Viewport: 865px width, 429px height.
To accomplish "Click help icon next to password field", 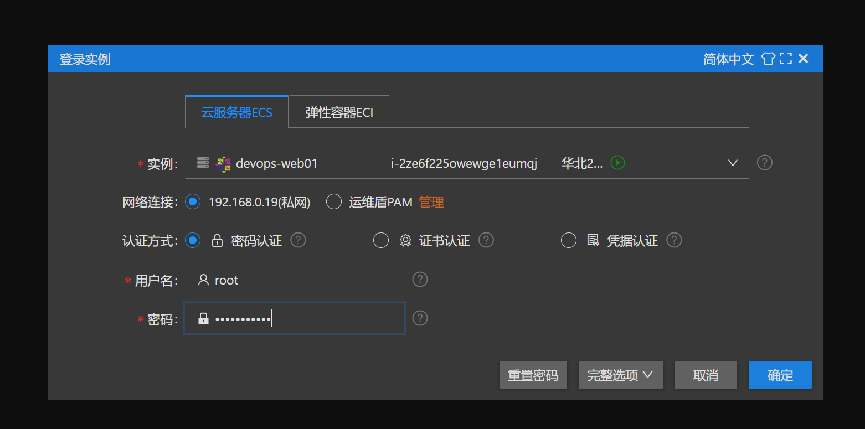I will (420, 318).
